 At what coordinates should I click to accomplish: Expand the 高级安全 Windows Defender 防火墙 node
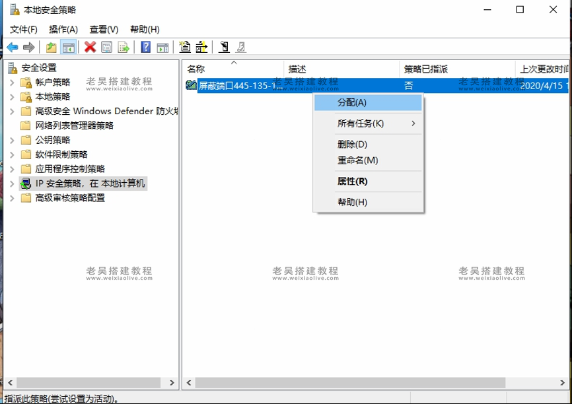(x=12, y=110)
